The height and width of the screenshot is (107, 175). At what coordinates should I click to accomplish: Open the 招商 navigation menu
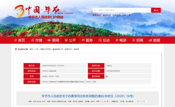[x=138, y=40]
